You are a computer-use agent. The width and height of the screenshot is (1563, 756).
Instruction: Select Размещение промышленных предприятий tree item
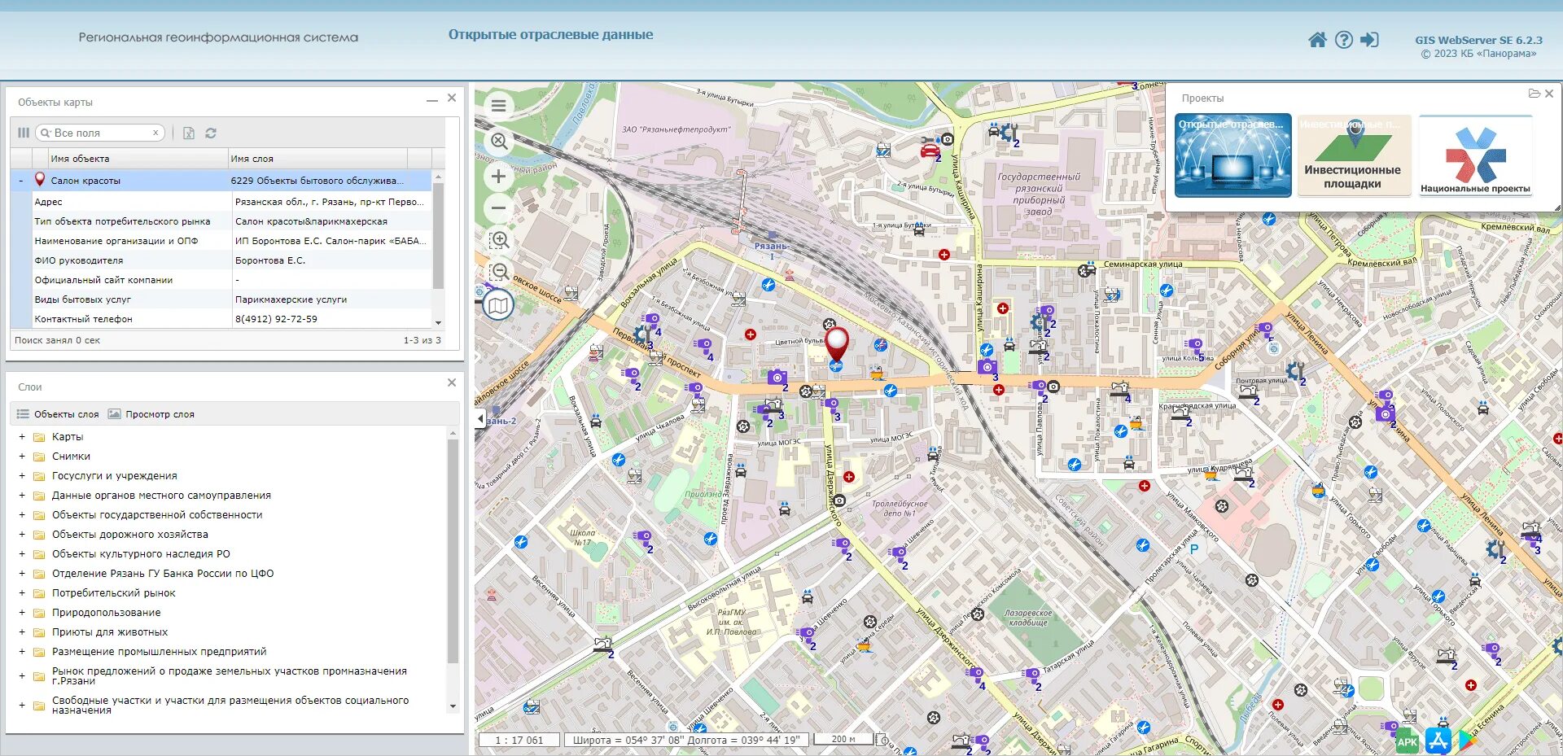(x=160, y=652)
